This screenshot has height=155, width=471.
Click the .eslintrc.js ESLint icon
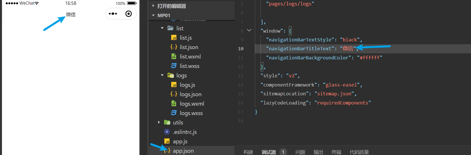(167, 132)
